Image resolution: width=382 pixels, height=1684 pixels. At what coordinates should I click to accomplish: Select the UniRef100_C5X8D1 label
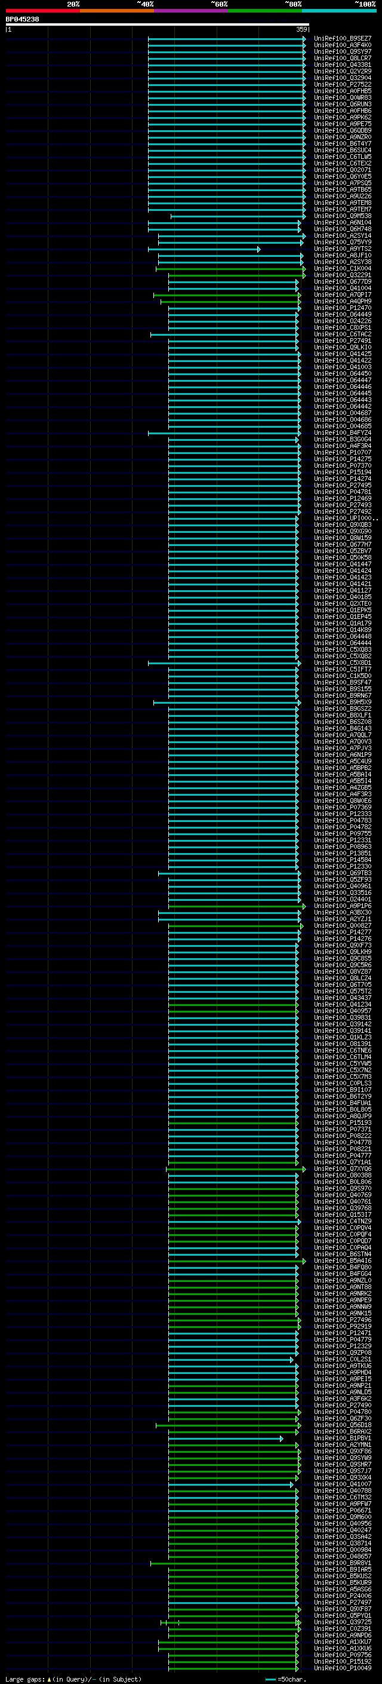click(x=342, y=663)
